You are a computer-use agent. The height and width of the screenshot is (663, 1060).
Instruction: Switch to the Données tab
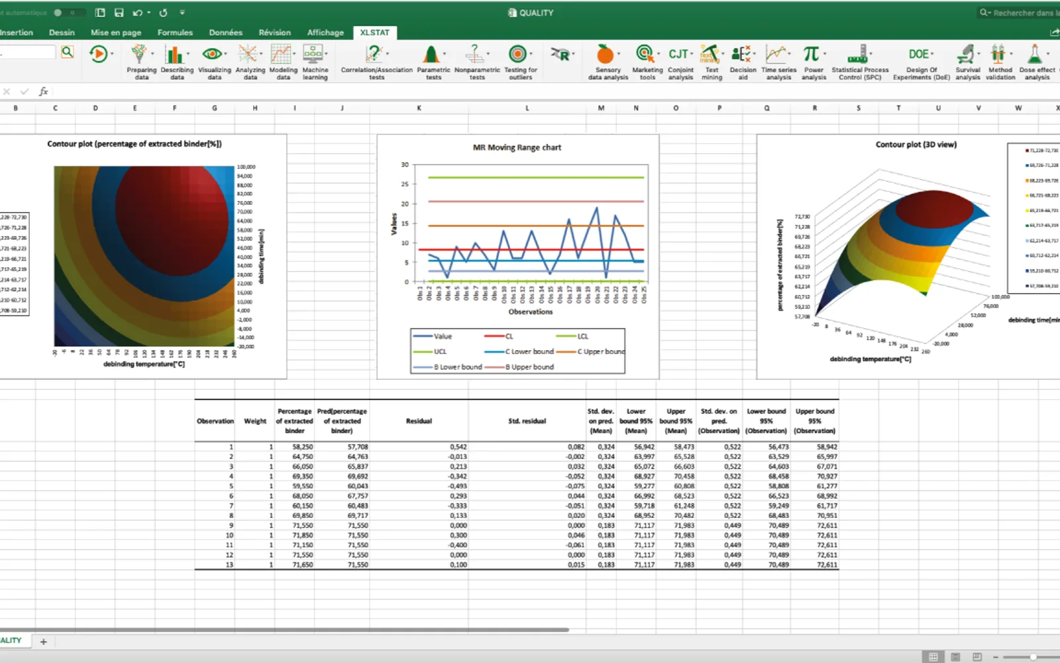coord(225,32)
